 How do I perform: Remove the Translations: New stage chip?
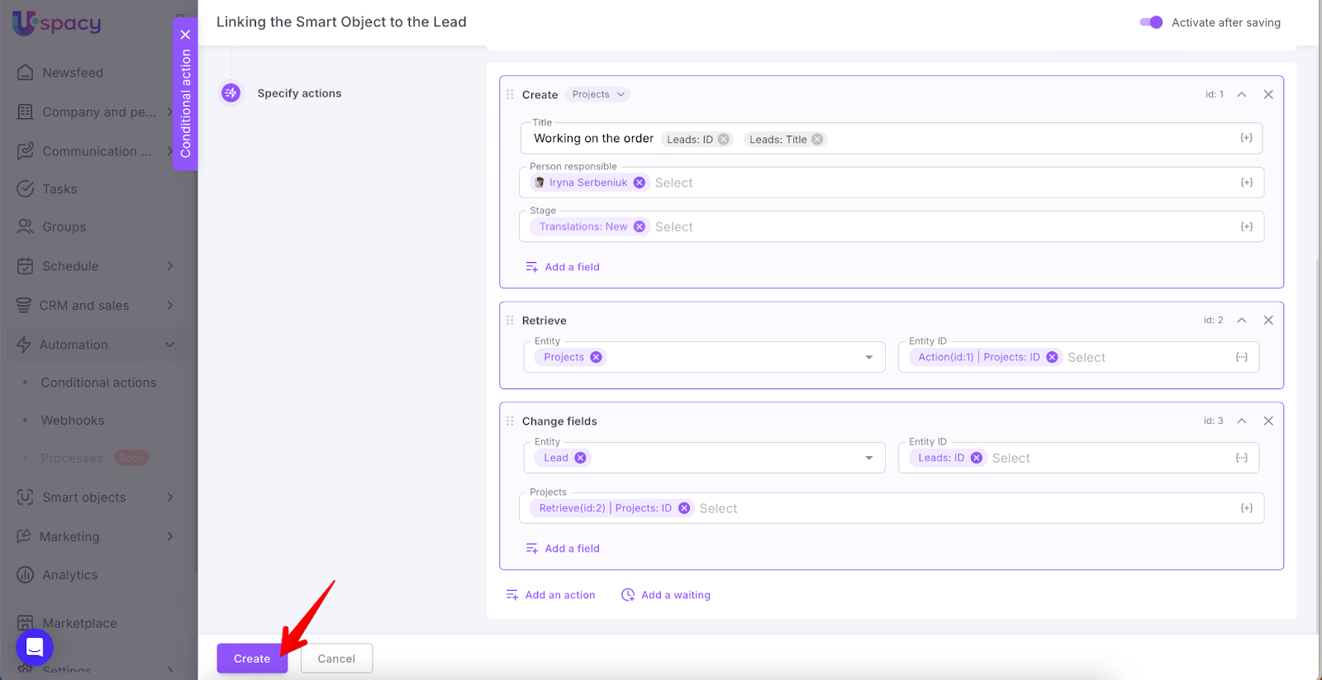click(640, 226)
